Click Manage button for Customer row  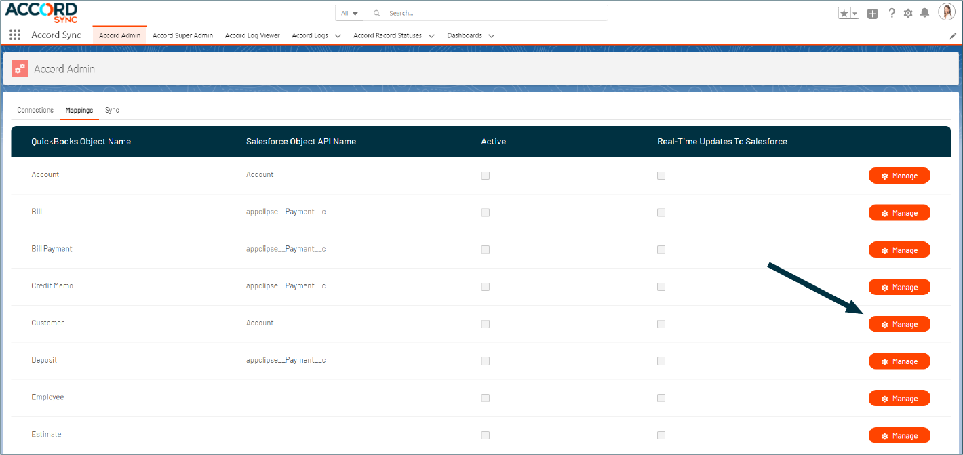click(899, 324)
